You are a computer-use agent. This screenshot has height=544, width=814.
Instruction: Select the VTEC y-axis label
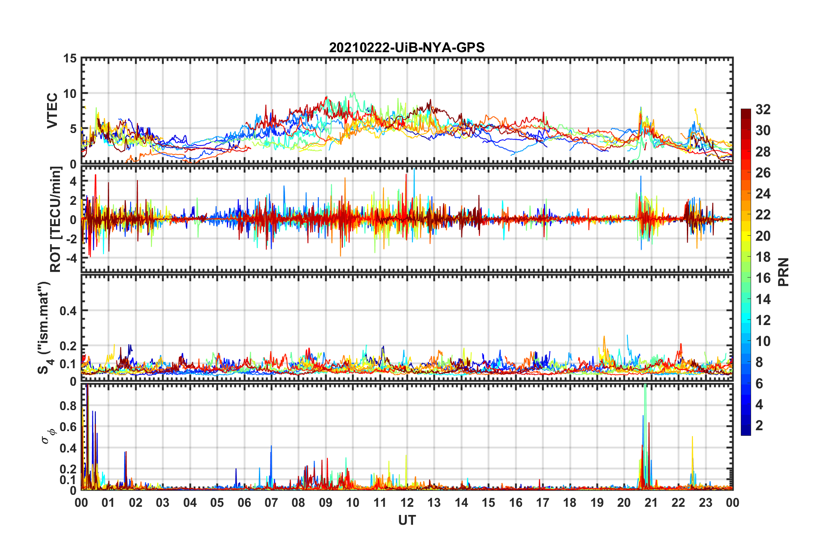coord(52,111)
